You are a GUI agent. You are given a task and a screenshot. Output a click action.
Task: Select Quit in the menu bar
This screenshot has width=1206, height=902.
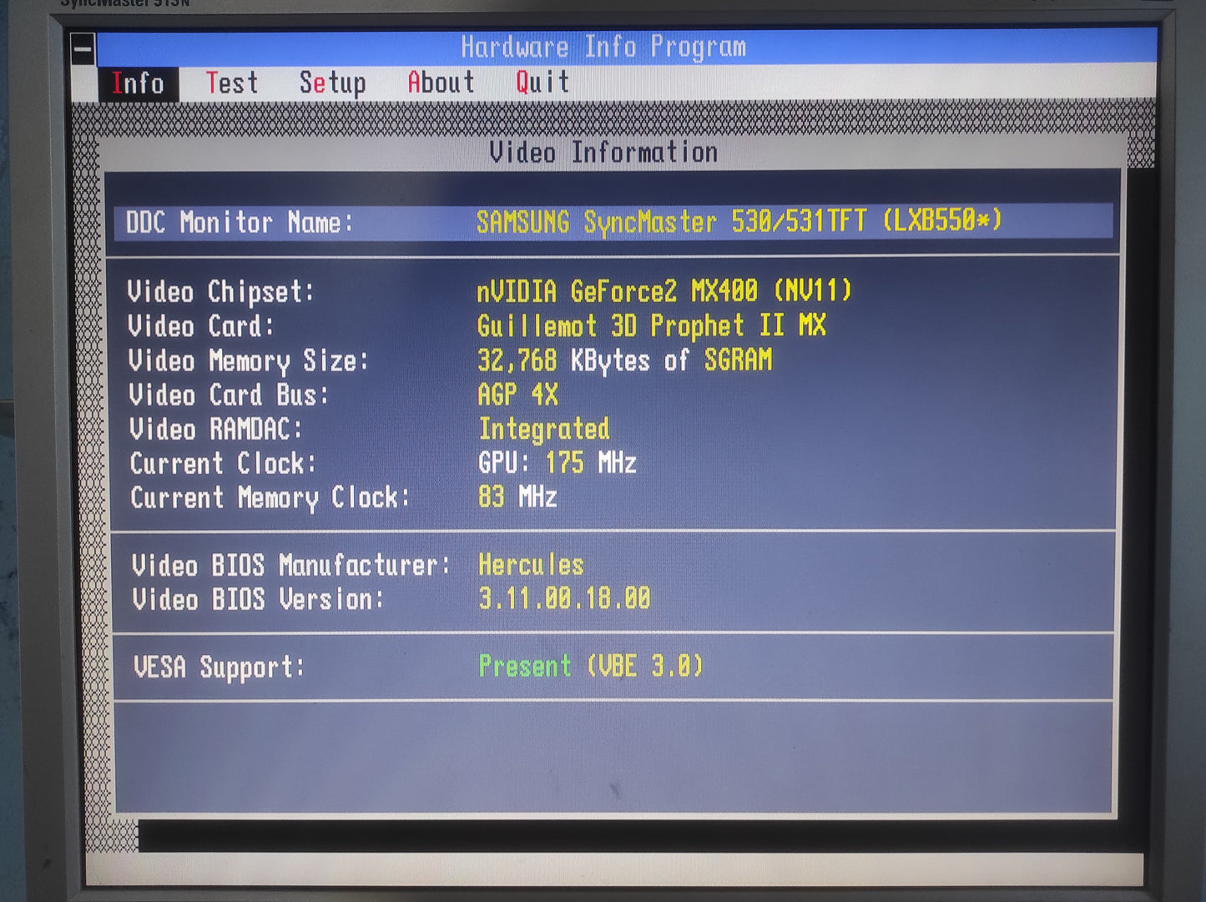(542, 83)
